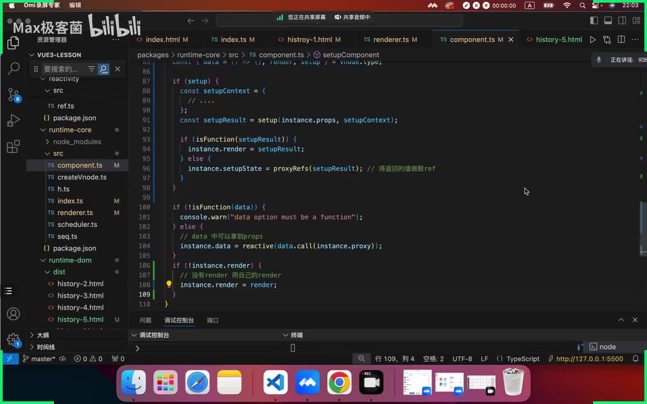Open the Extensions view

tap(13, 147)
